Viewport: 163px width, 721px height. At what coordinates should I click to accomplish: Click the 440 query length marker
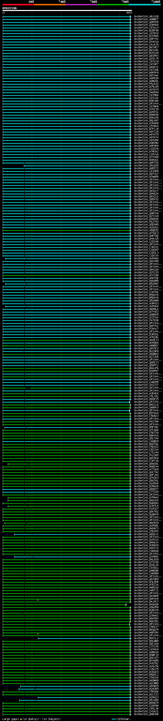(128, 13)
